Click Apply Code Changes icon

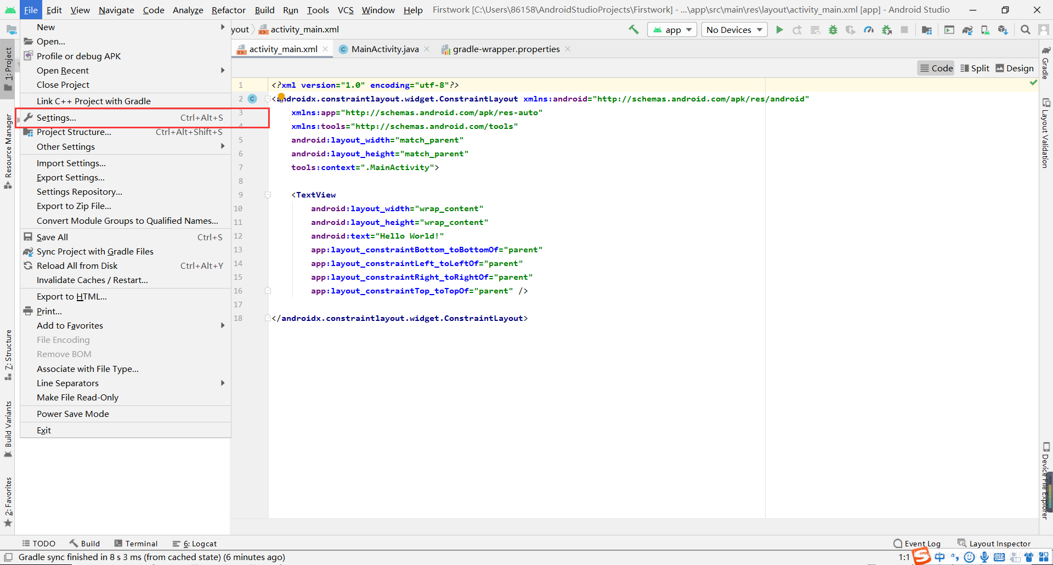tap(815, 30)
